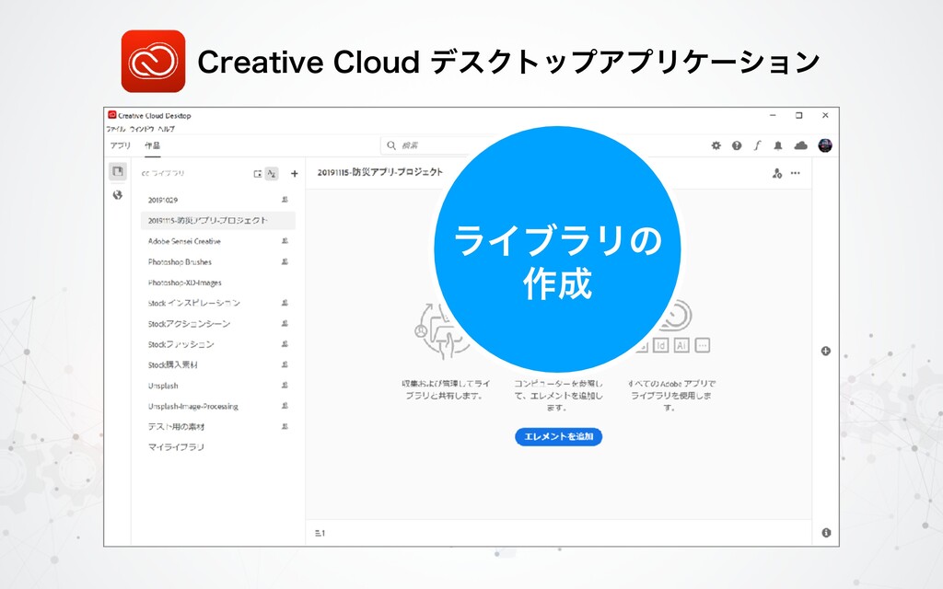Select 20191115-防災アプリ-プロジェクト in the library list
Viewport: 943px width, 589px height.
click(217, 221)
